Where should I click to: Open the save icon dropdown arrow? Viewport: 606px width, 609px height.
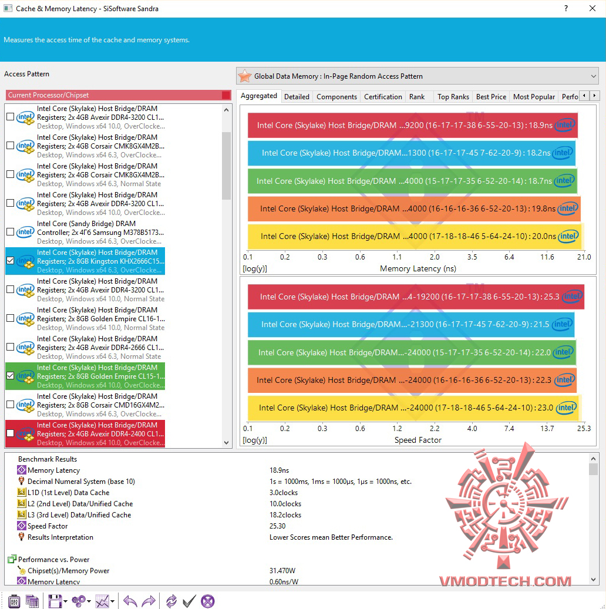point(65,601)
